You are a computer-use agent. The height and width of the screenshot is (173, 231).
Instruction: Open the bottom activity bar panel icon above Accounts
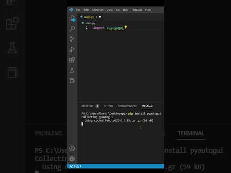pyautogui.click(x=72, y=81)
